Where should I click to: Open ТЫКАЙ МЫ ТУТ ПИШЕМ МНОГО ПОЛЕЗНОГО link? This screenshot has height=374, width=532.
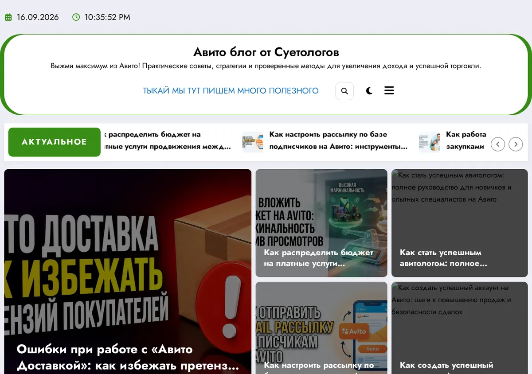231,91
